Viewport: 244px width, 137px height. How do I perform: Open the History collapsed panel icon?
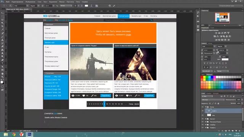(x=198, y=13)
